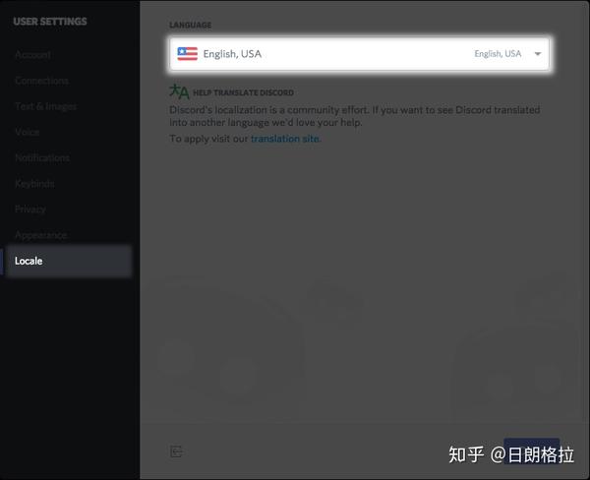
Task: Select the Locale settings entry
Action: tap(69, 261)
